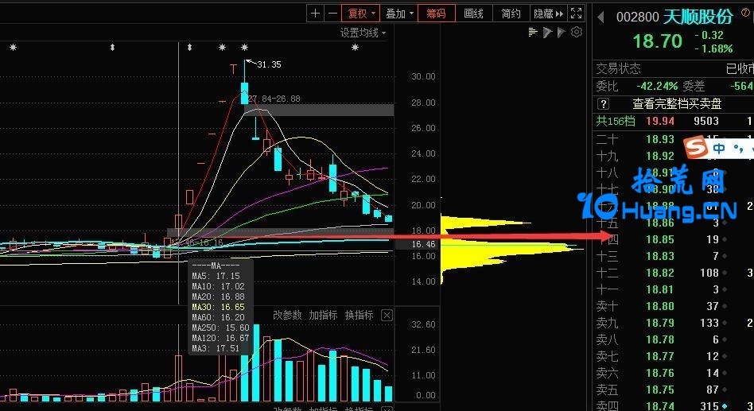Select the chip distribution bars icon
Image resolution: width=754 pixels, height=411 pixels.
point(532,33)
